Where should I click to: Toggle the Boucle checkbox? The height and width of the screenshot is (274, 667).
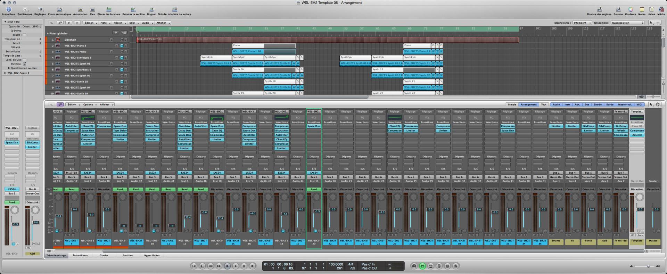(24, 35)
